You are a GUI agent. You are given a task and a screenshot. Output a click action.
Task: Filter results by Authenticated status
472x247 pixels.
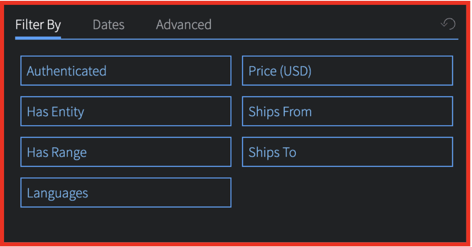click(x=126, y=71)
